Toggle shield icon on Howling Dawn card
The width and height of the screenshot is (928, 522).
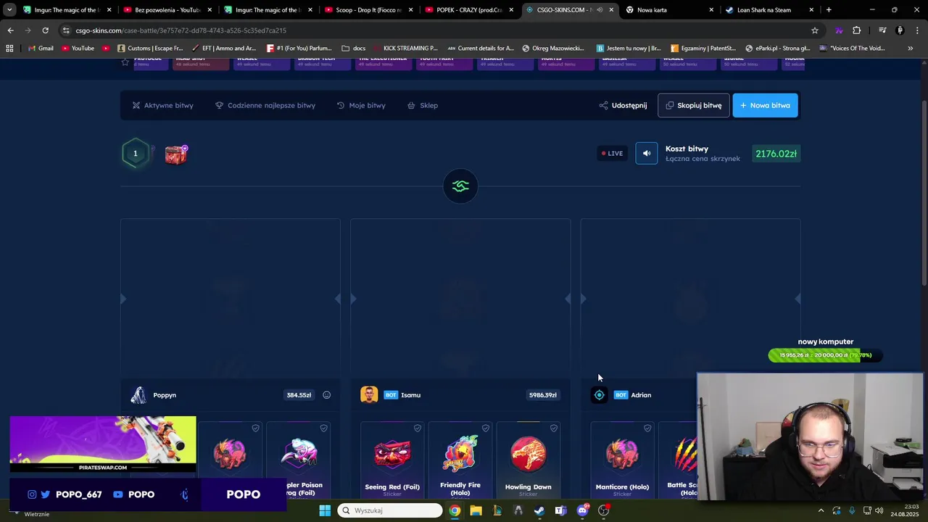click(554, 428)
